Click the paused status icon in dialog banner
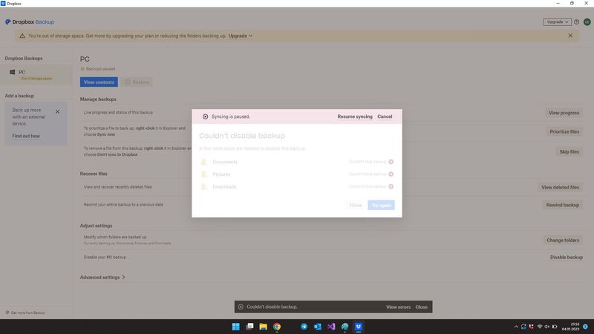Viewport: 594px width, 334px height. click(206, 117)
